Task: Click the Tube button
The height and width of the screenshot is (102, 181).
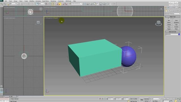Action: (x=176, y=25)
